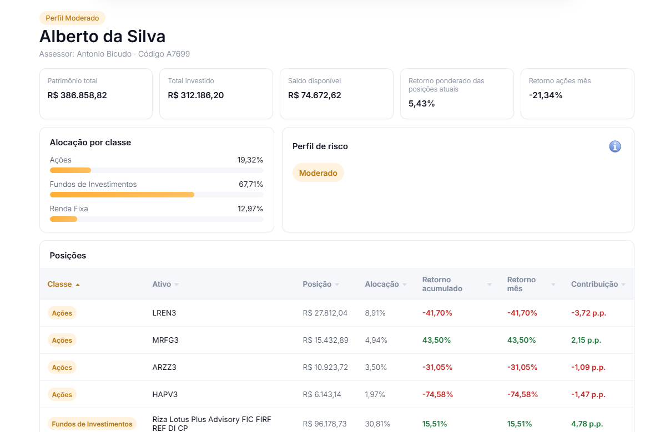Click the Moderado risk profile pill
This screenshot has width=645, height=432.
[318, 173]
